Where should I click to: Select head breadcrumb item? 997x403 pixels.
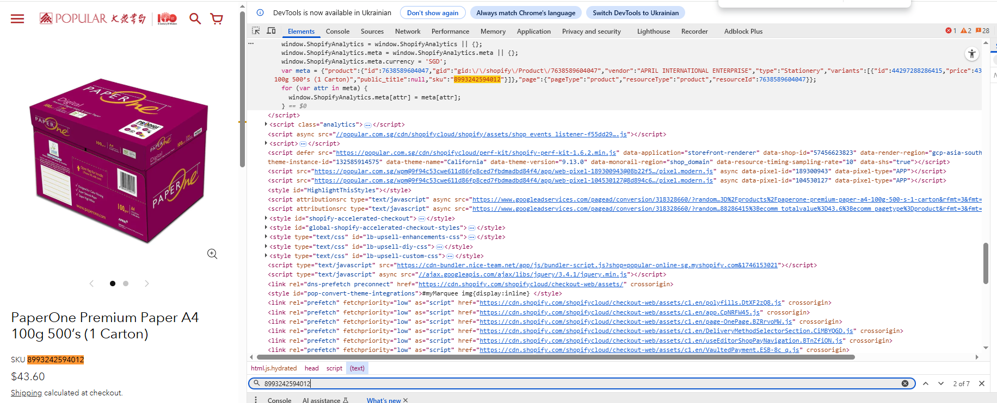pos(311,368)
